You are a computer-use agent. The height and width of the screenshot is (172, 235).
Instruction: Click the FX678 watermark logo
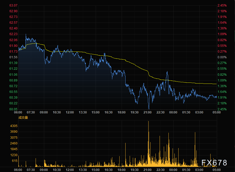point(214,163)
